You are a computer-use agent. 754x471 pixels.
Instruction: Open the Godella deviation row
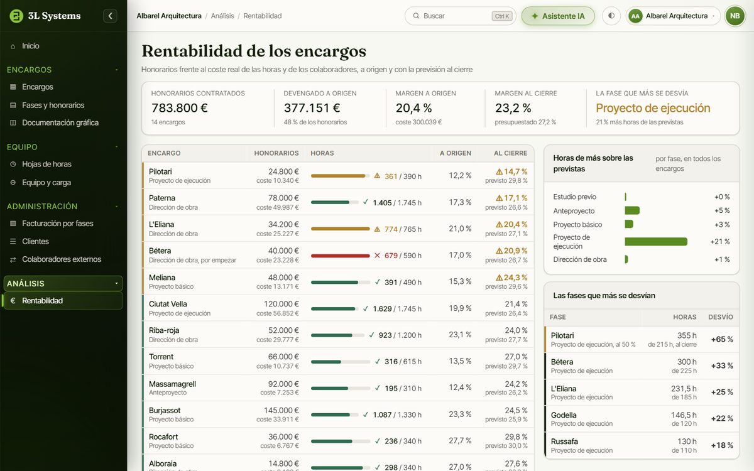point(642,419)
